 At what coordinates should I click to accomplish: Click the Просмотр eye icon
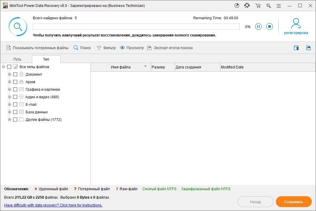pyautogui.click(x=122, y=48)
